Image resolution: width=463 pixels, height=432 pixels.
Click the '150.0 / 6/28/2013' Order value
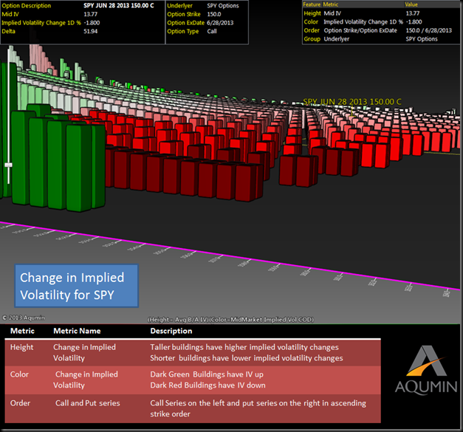pyautogui.click(x=429, y=30)
